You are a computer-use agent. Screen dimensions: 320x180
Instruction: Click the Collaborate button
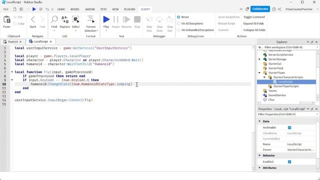click(x=260, y=9)
